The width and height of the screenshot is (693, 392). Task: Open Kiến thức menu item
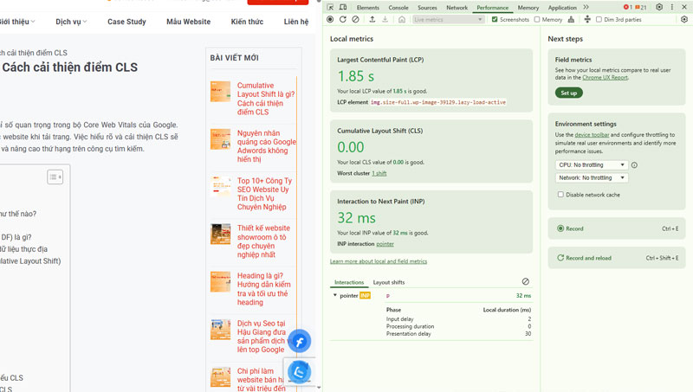[247, 22]
